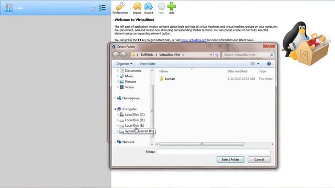Select Local Disk (D:)
Image resolution: width=335 pixels, height=188 pixels.
pos(135,120)
